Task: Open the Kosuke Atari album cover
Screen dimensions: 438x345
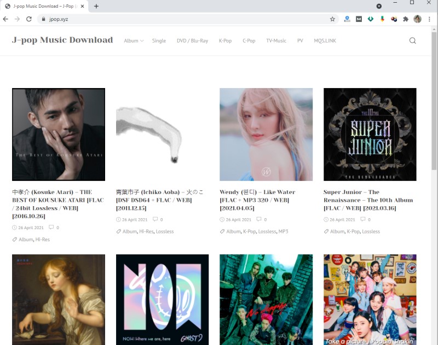Action: (x=59, y=135)
